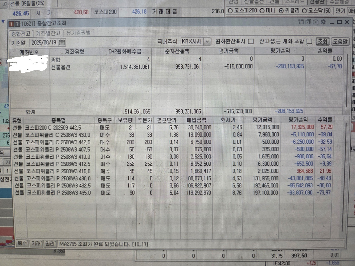Switch to the 종합잔고 tab
The image size is (355, 266).
pyautogui.click(x=21, y=33)
